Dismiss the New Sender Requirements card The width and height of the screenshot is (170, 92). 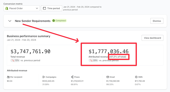point(157,21)
